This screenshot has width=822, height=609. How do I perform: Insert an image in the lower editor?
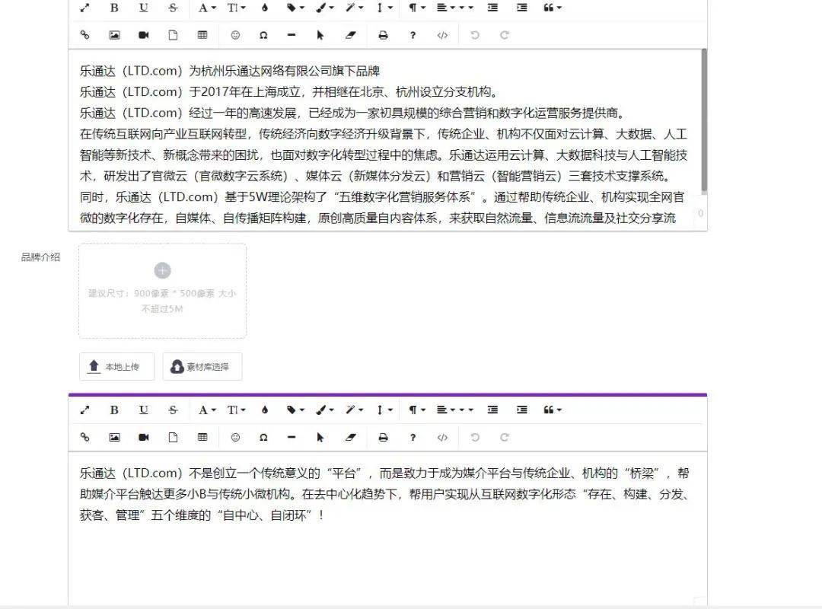[114, 438]
